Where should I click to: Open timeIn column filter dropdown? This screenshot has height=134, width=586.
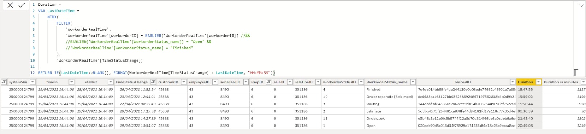pyautogui.click(x=72, y=82)
